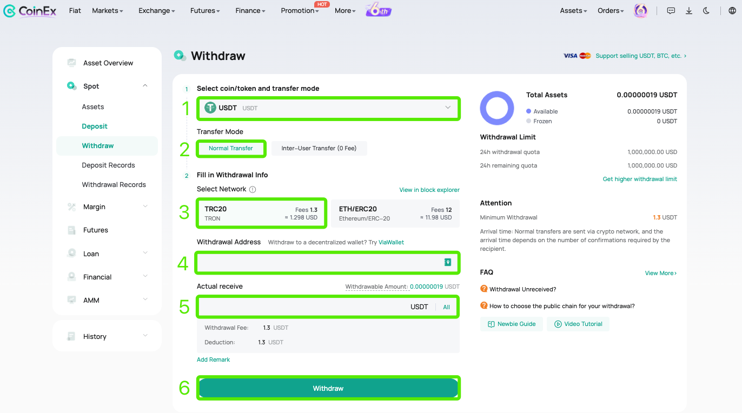The height and width of the screenshot is (413, 742).
Task: Click the user profile avatar
Action: tap(640, 11)
